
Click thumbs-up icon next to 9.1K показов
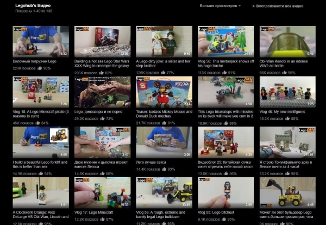(x=224, y=219)
